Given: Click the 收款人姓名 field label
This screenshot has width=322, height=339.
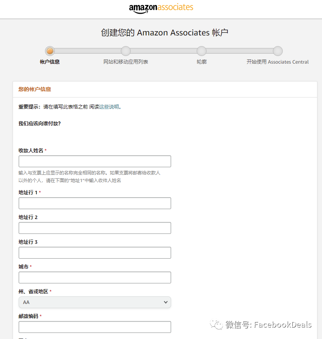Looking at the screenshot, I should point(31,150).
